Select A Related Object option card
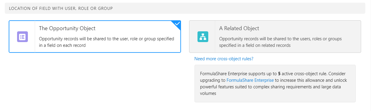This screenshot has height=111, width=371. point(275,37)
